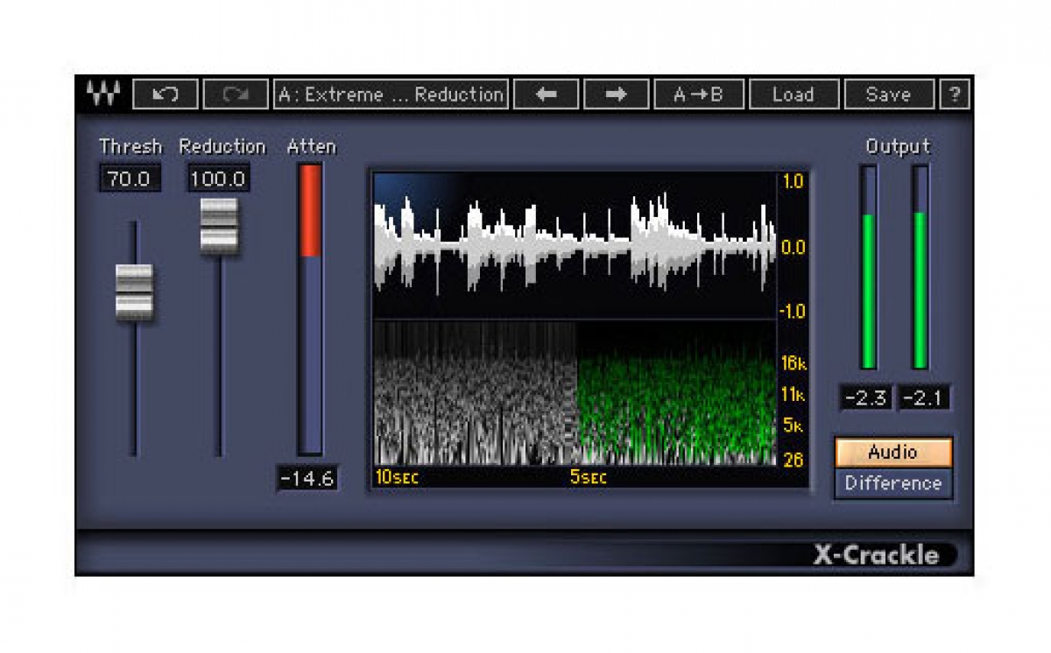Click the Save button

click(x=889, y=94)
